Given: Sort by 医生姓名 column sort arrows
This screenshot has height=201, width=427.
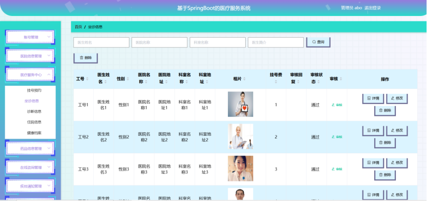Looking at the screenshot, I should coord(105,82).
